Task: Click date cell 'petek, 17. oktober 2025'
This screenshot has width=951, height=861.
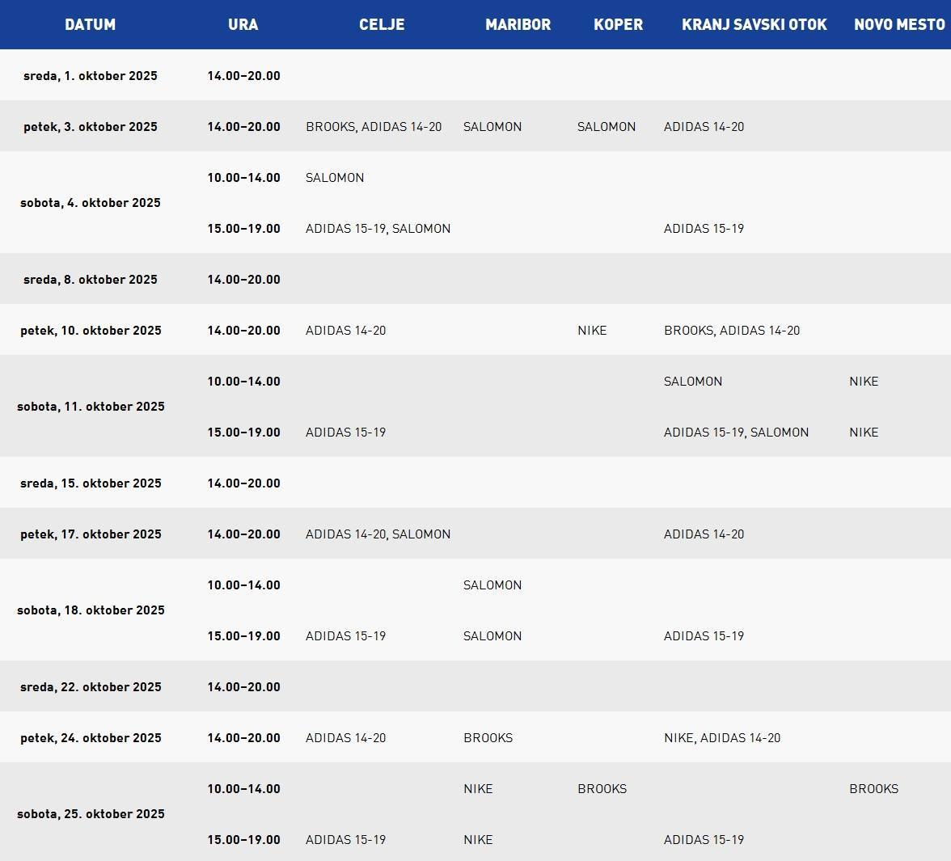Action: coord(91,534)
